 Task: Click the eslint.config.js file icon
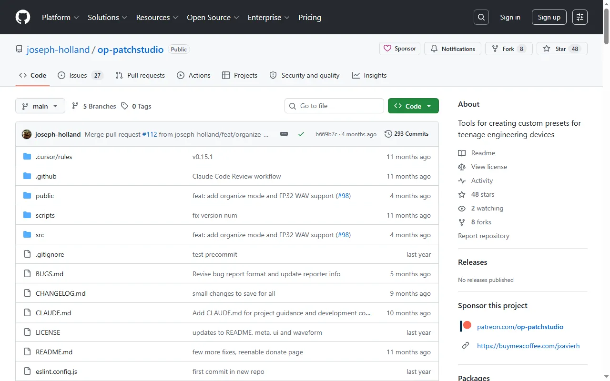point(27,371)
